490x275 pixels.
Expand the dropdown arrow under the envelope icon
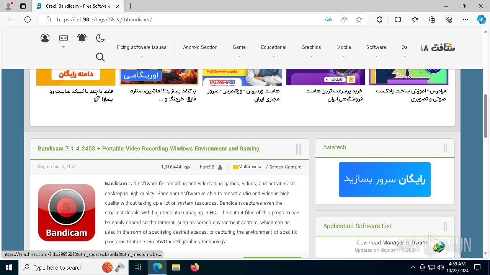(64, 47)
